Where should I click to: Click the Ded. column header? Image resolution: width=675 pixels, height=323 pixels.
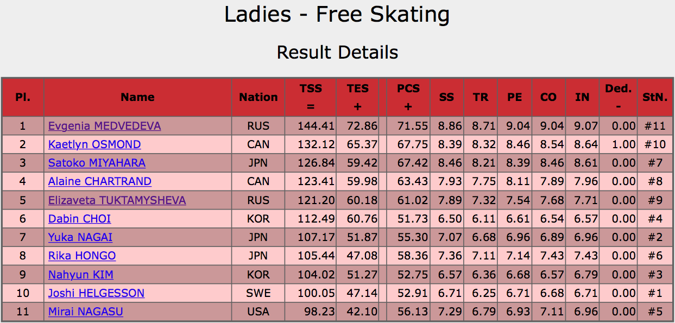pyautogui.click(x=619, y=97)
